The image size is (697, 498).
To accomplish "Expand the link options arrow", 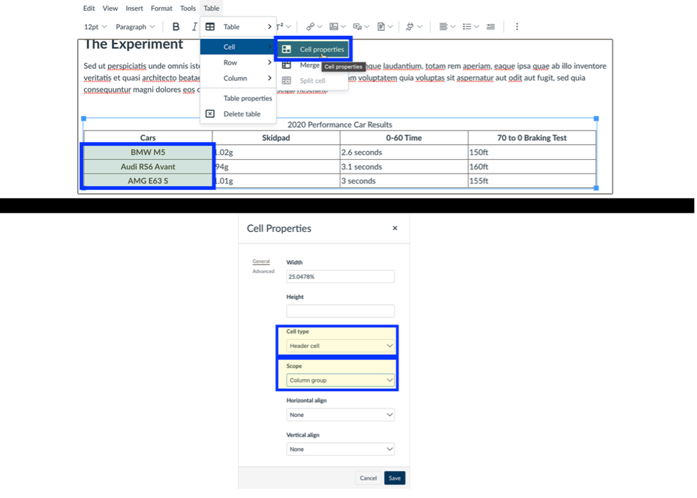I will 320,27.
